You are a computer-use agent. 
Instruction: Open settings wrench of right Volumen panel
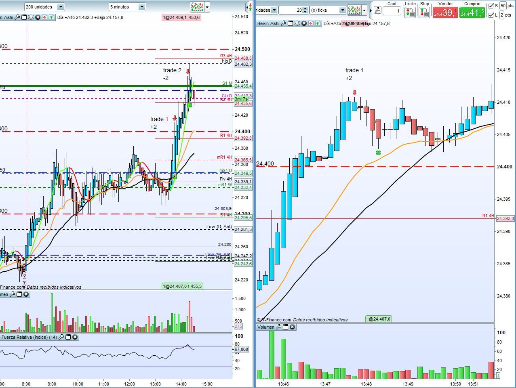(278, 327)
